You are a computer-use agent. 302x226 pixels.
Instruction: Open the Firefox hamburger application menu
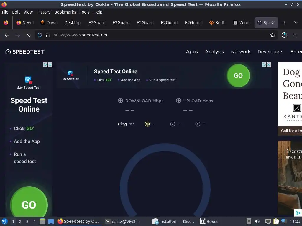click(295, 35)
